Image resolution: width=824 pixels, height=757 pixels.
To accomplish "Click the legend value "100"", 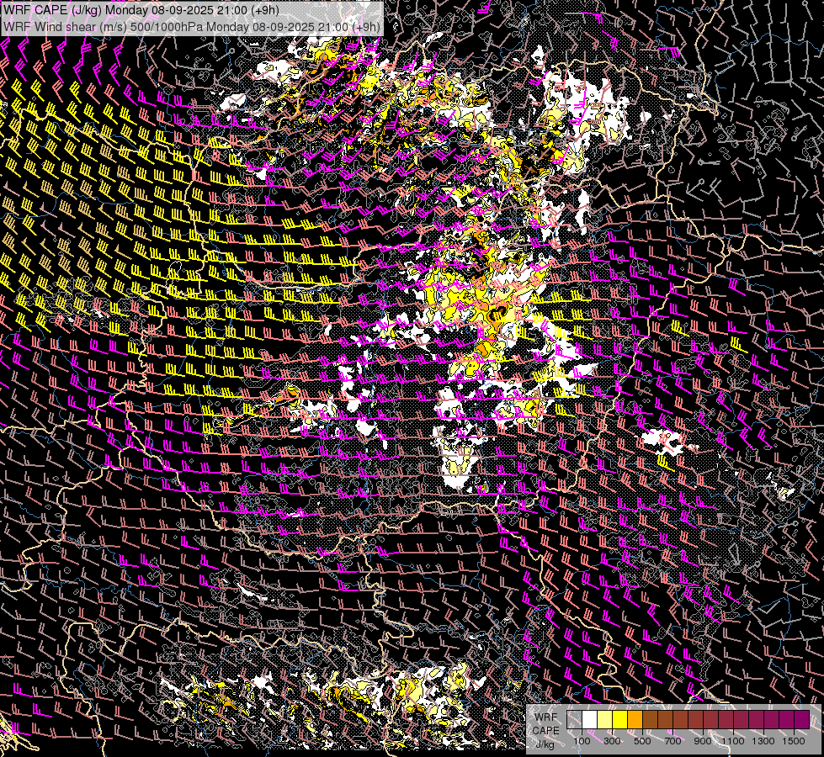I will click(x=582, y=741).
